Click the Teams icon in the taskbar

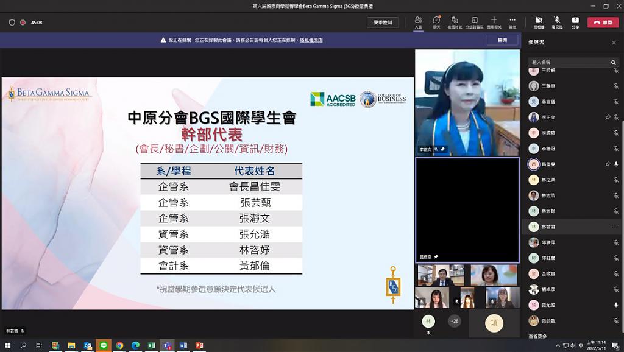167,345
